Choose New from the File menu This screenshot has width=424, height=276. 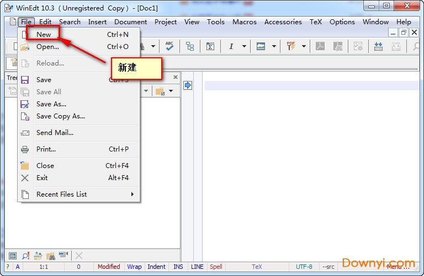[x=44, y=34]
